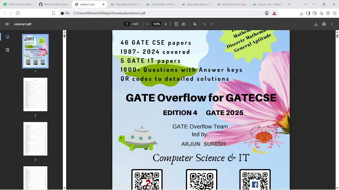Zoom in on the PDF
Screen dimensions: 339x190
pos(166,24)
